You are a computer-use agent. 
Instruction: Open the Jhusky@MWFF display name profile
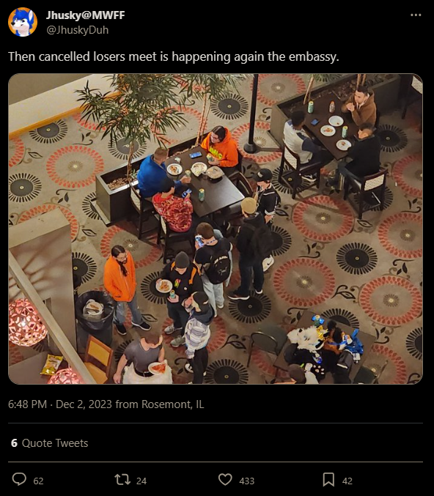tap(86, 15)
